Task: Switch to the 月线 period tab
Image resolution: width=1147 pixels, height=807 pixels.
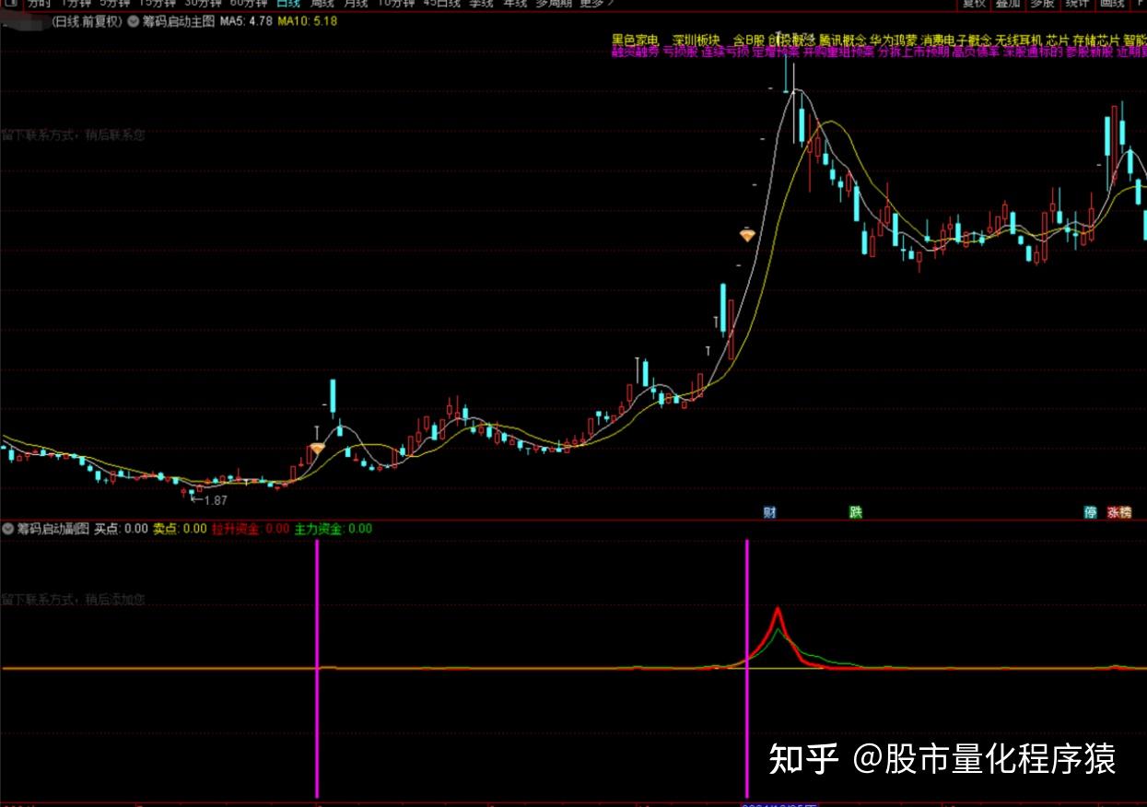Action: point(357,4)
